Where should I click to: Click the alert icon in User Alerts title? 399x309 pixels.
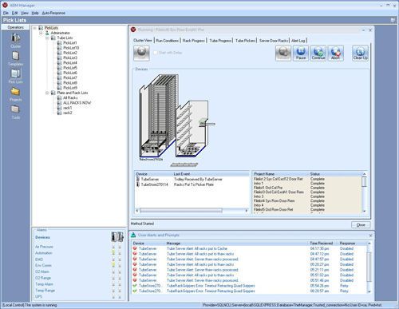coord(133,235)
